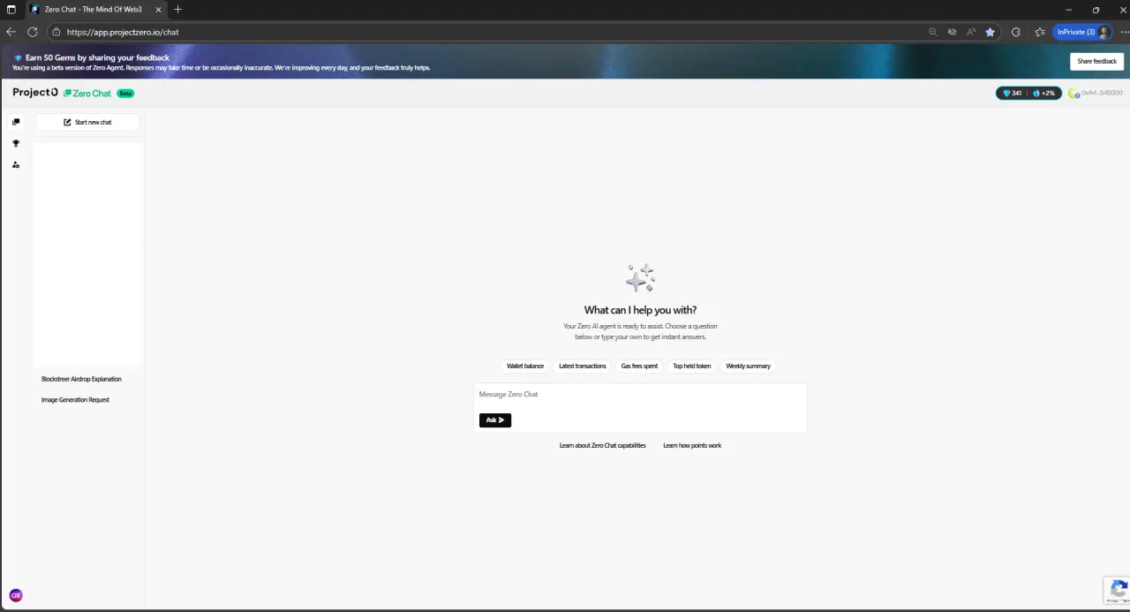The width and height of the screenshot is (1130, 612).
Task: View site information lock icon
Action: [x=56, y=32]
